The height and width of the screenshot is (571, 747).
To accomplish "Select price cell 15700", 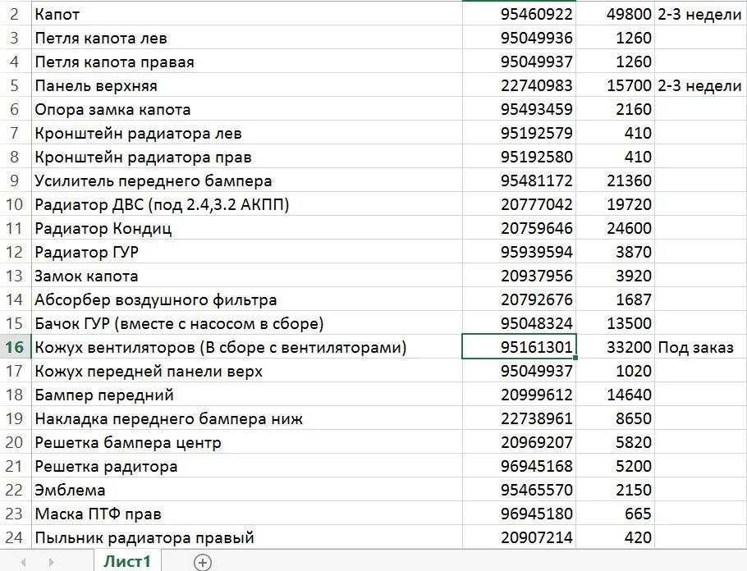I will 616,85.
